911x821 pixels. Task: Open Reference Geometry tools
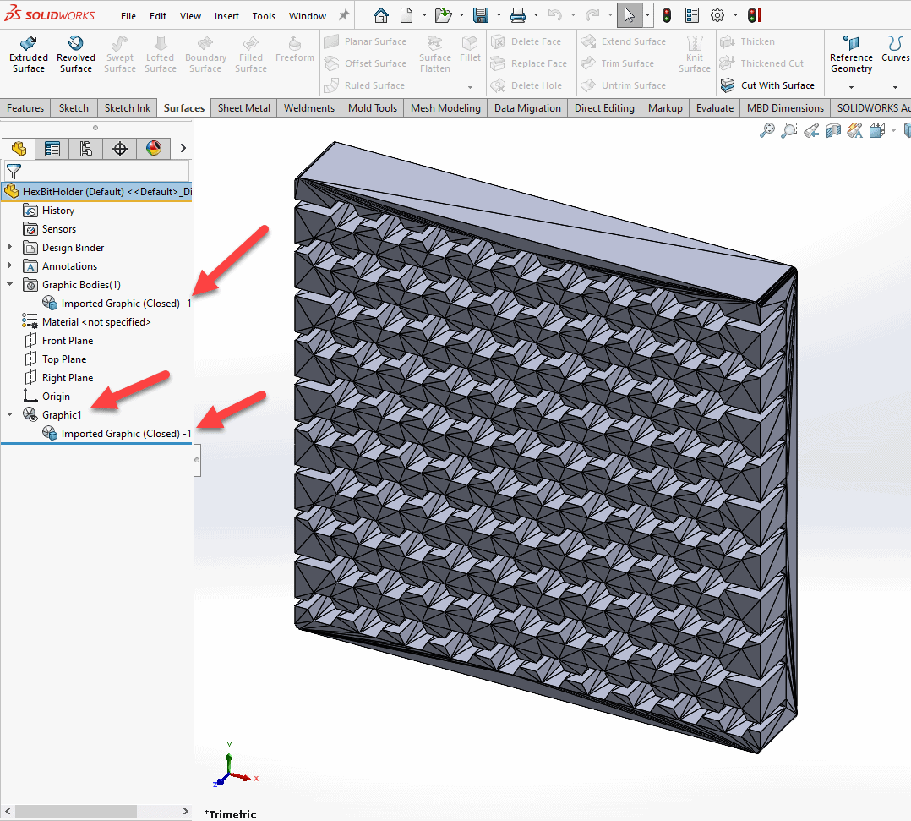click(851, 55)
